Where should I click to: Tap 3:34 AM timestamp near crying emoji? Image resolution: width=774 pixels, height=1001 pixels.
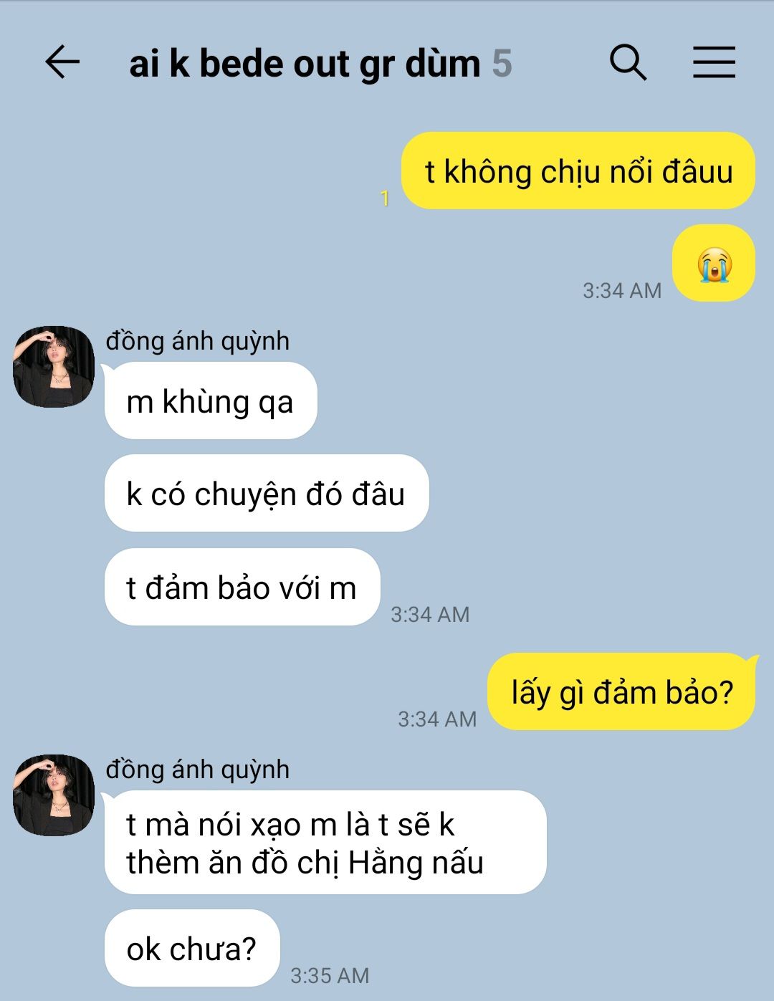click(x=622, y=290)
